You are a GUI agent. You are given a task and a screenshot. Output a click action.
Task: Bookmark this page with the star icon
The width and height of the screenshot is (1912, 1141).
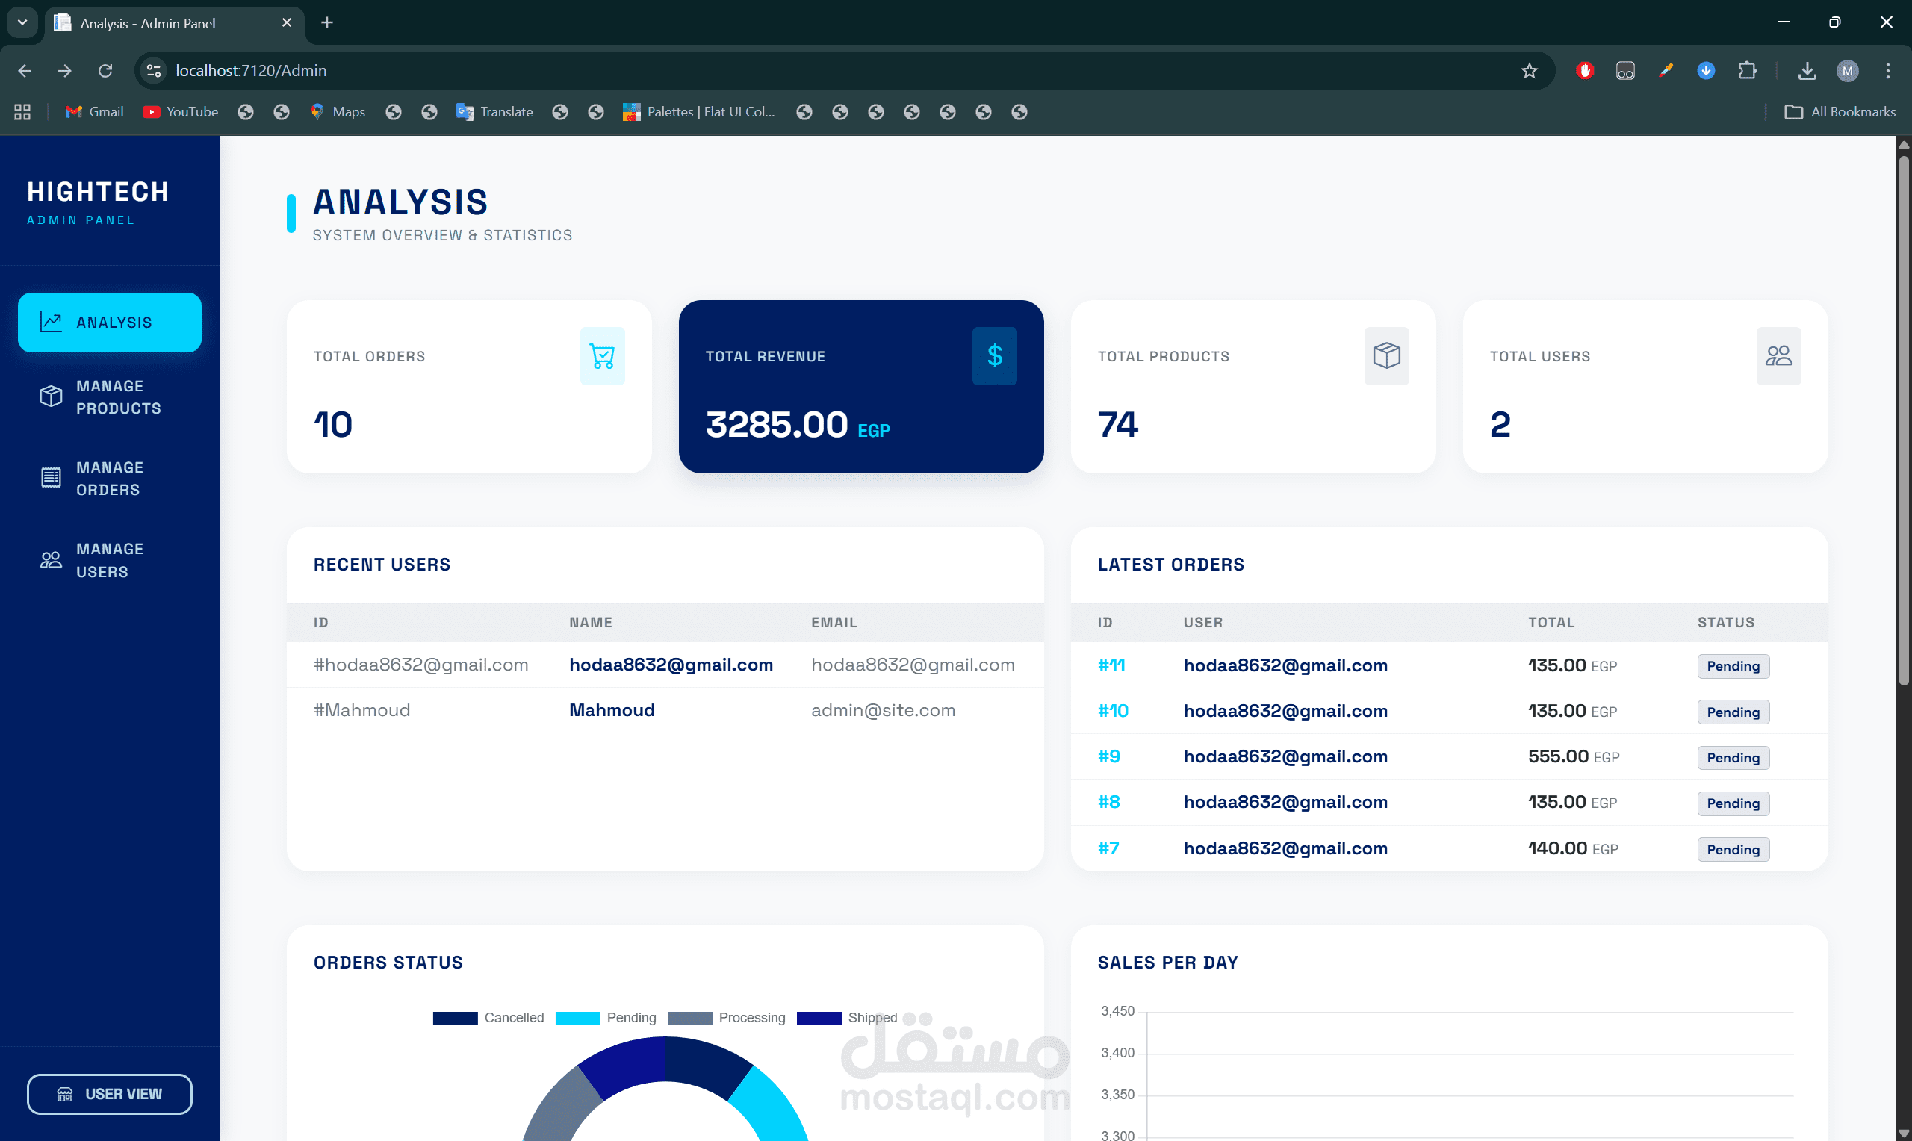coord(1529,71)
